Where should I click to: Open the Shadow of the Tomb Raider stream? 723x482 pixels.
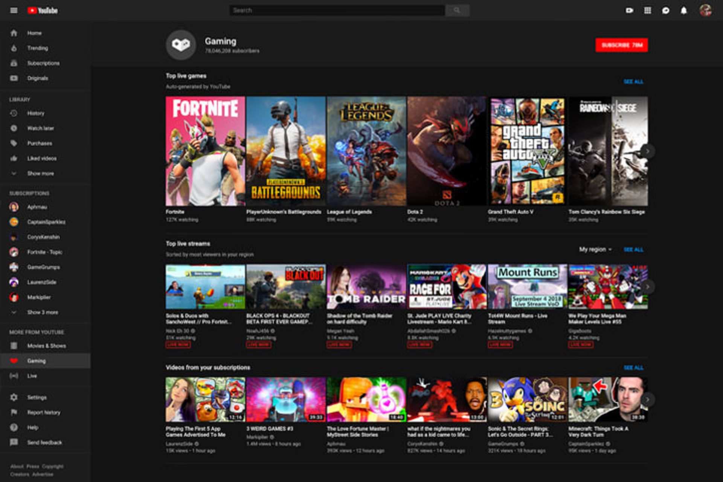click(366, 287)
